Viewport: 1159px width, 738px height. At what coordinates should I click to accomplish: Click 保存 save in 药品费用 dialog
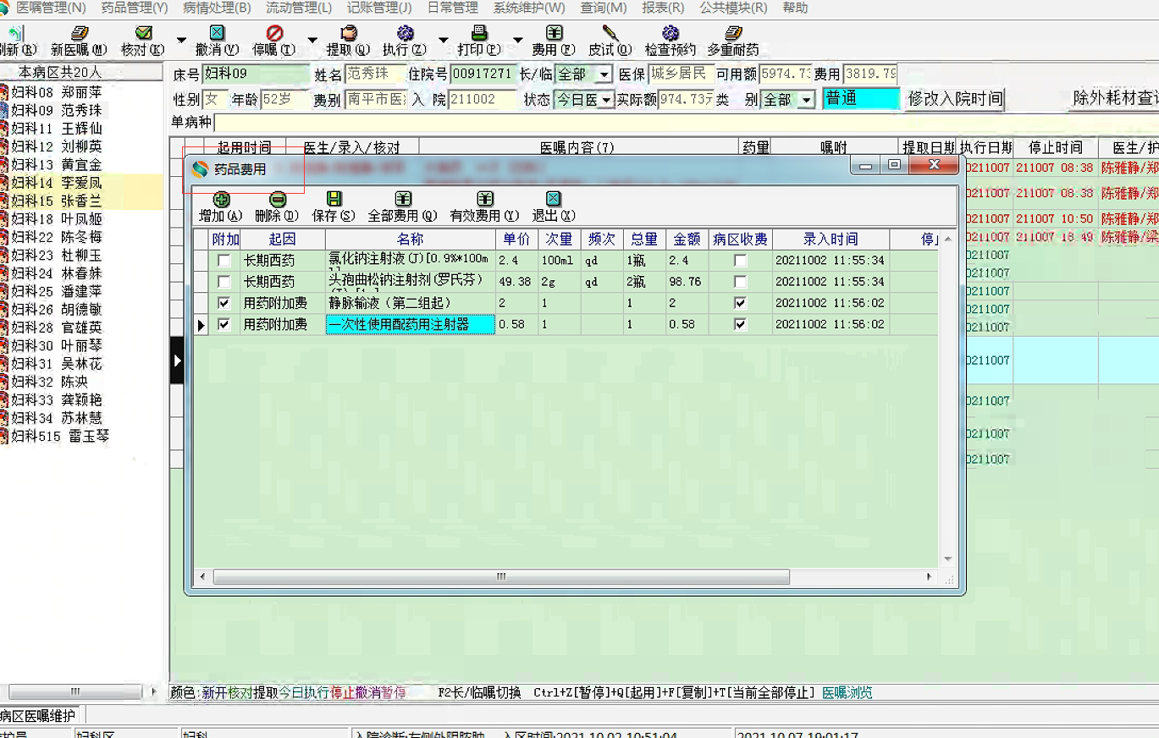(x=334, y=207)
